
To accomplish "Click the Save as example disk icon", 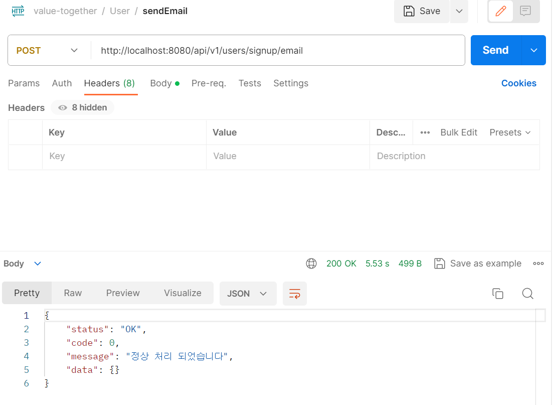I will click(x=440, y=263).
